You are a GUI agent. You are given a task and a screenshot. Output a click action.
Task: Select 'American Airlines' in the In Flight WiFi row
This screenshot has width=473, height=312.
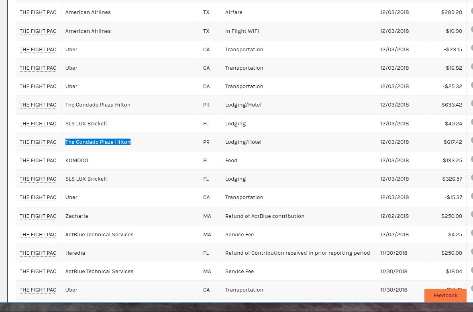coord(88,31)
